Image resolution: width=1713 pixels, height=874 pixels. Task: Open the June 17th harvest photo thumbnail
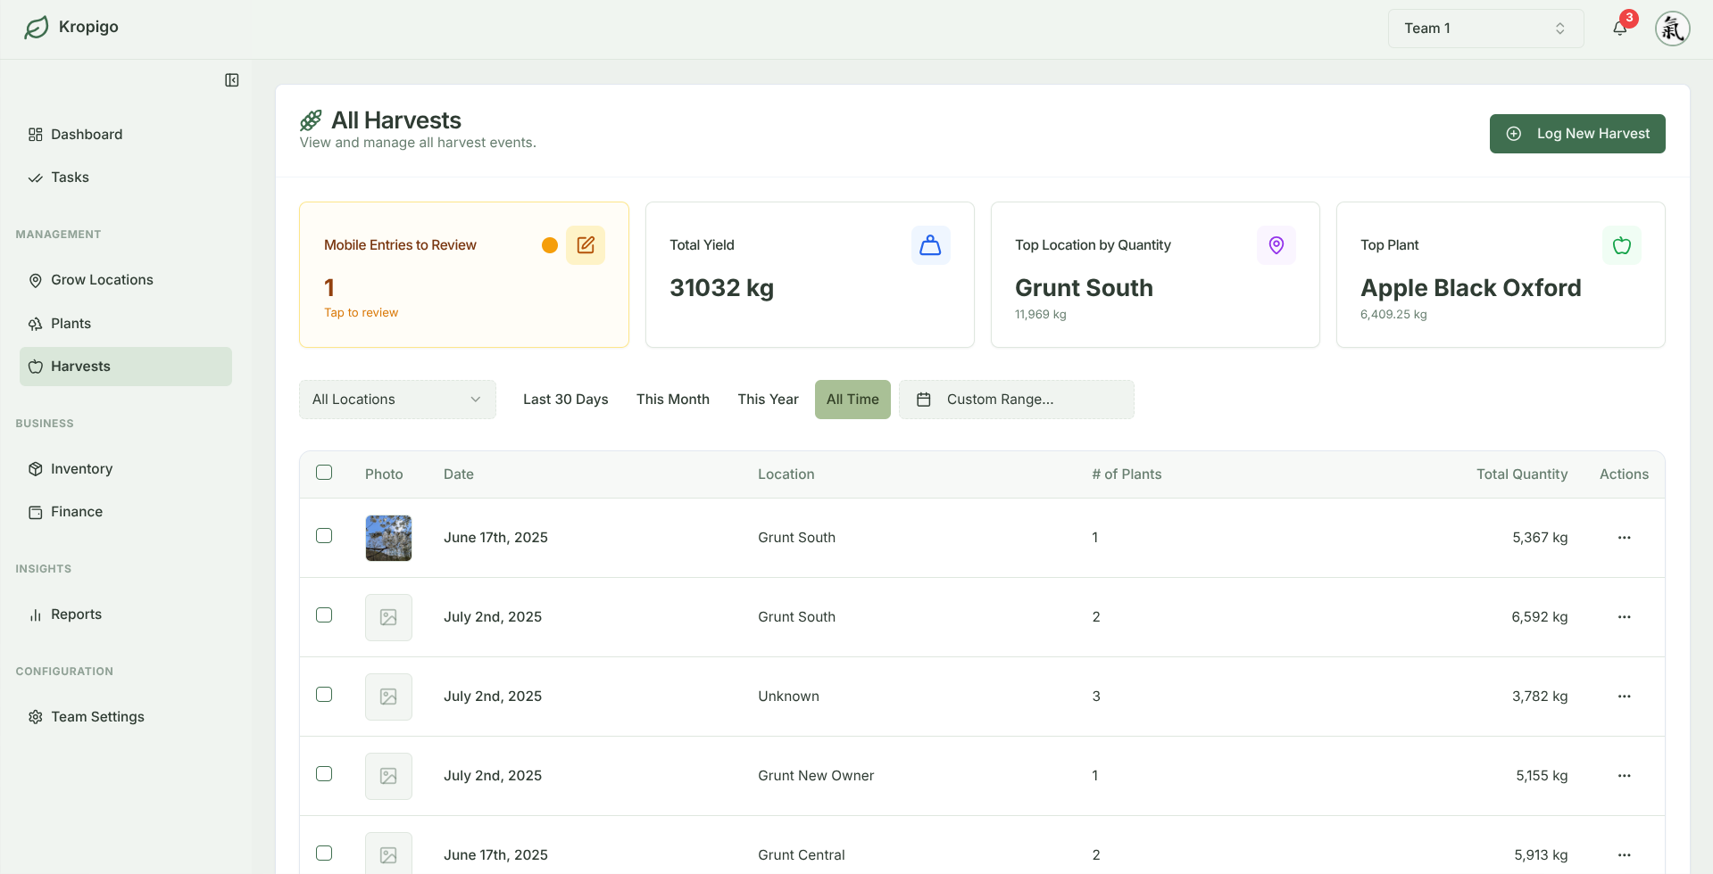[x=388, y=538]
